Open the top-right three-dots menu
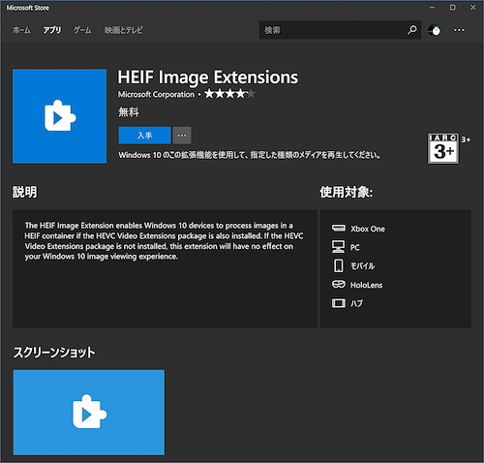 pyautogui.click(x=459, y=30)
